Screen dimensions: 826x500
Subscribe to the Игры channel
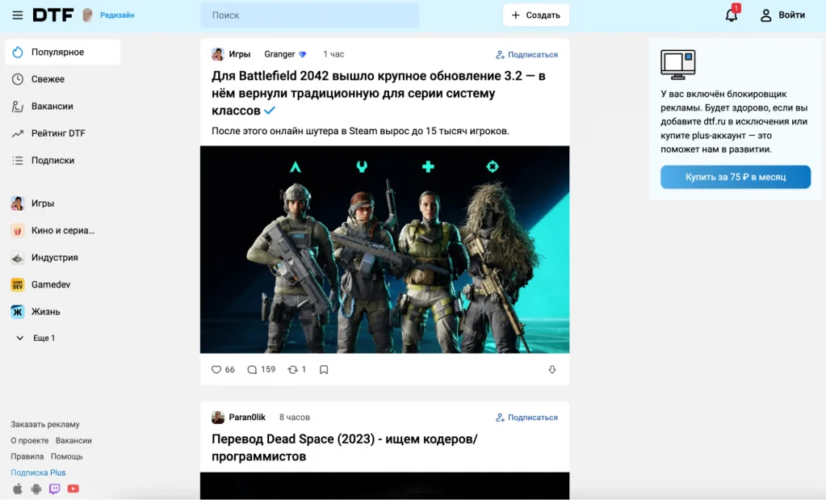(x=526, y=55)
